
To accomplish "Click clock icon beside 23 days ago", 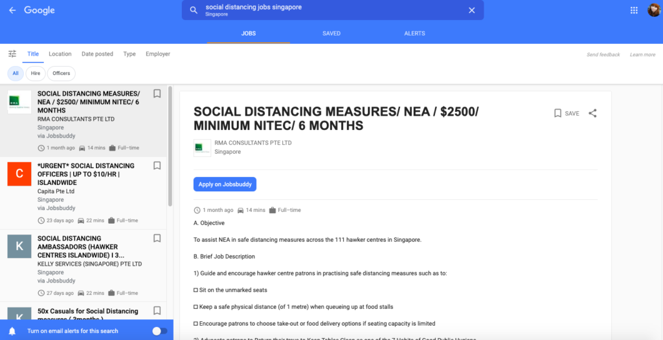I will pyautogui.click(x=41, y=220).
